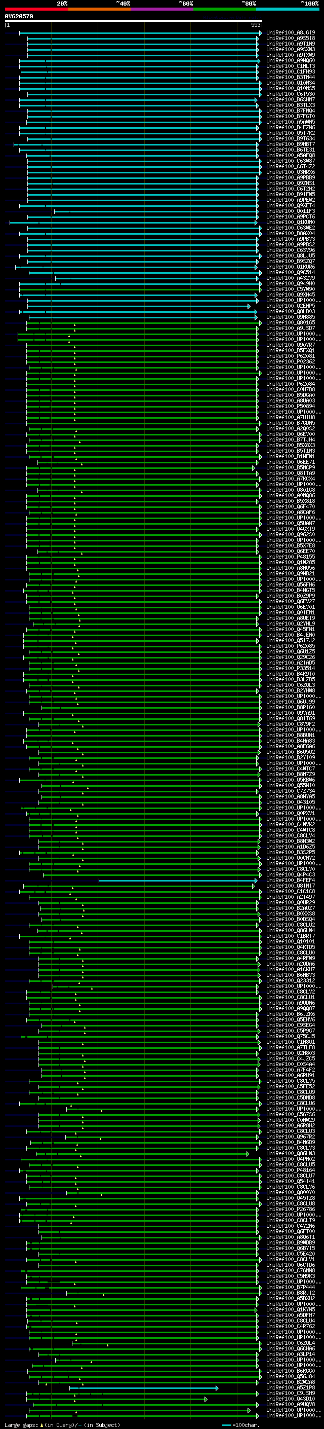The height and width of the screenshot is (1429, 324).
Task: Click the cyan alignment bar for UniRef100_B4FEF4
Action: (x=178, y=881)
